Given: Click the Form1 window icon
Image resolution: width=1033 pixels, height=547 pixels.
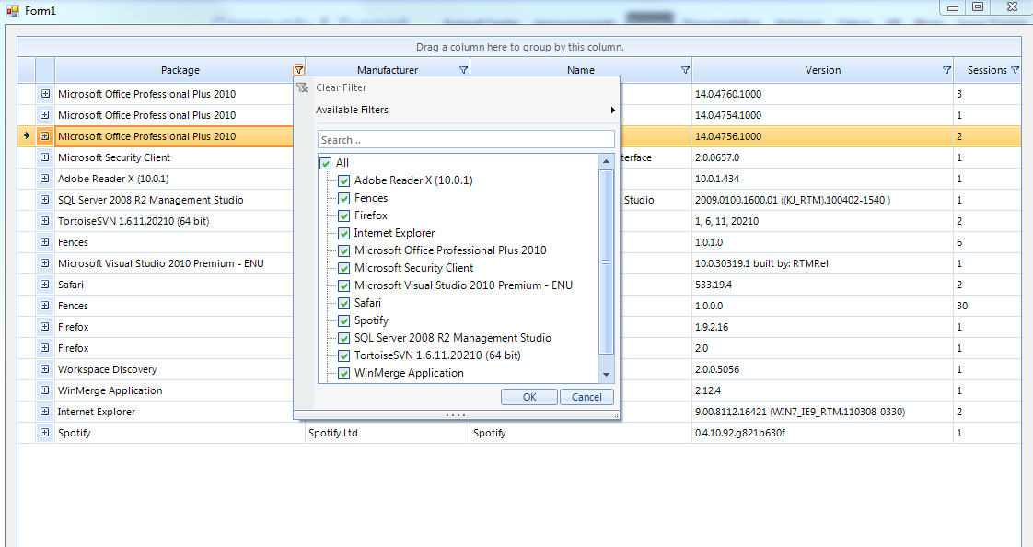Looking at the screenshot, I should 13,10.
